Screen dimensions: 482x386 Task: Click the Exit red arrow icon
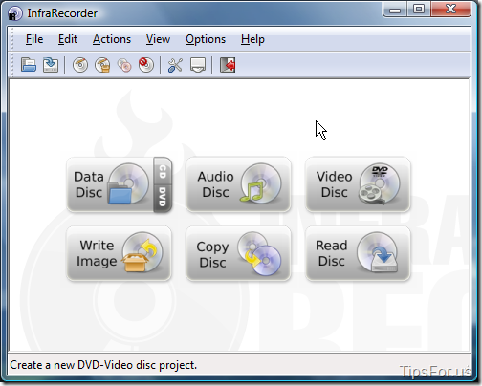228,65
